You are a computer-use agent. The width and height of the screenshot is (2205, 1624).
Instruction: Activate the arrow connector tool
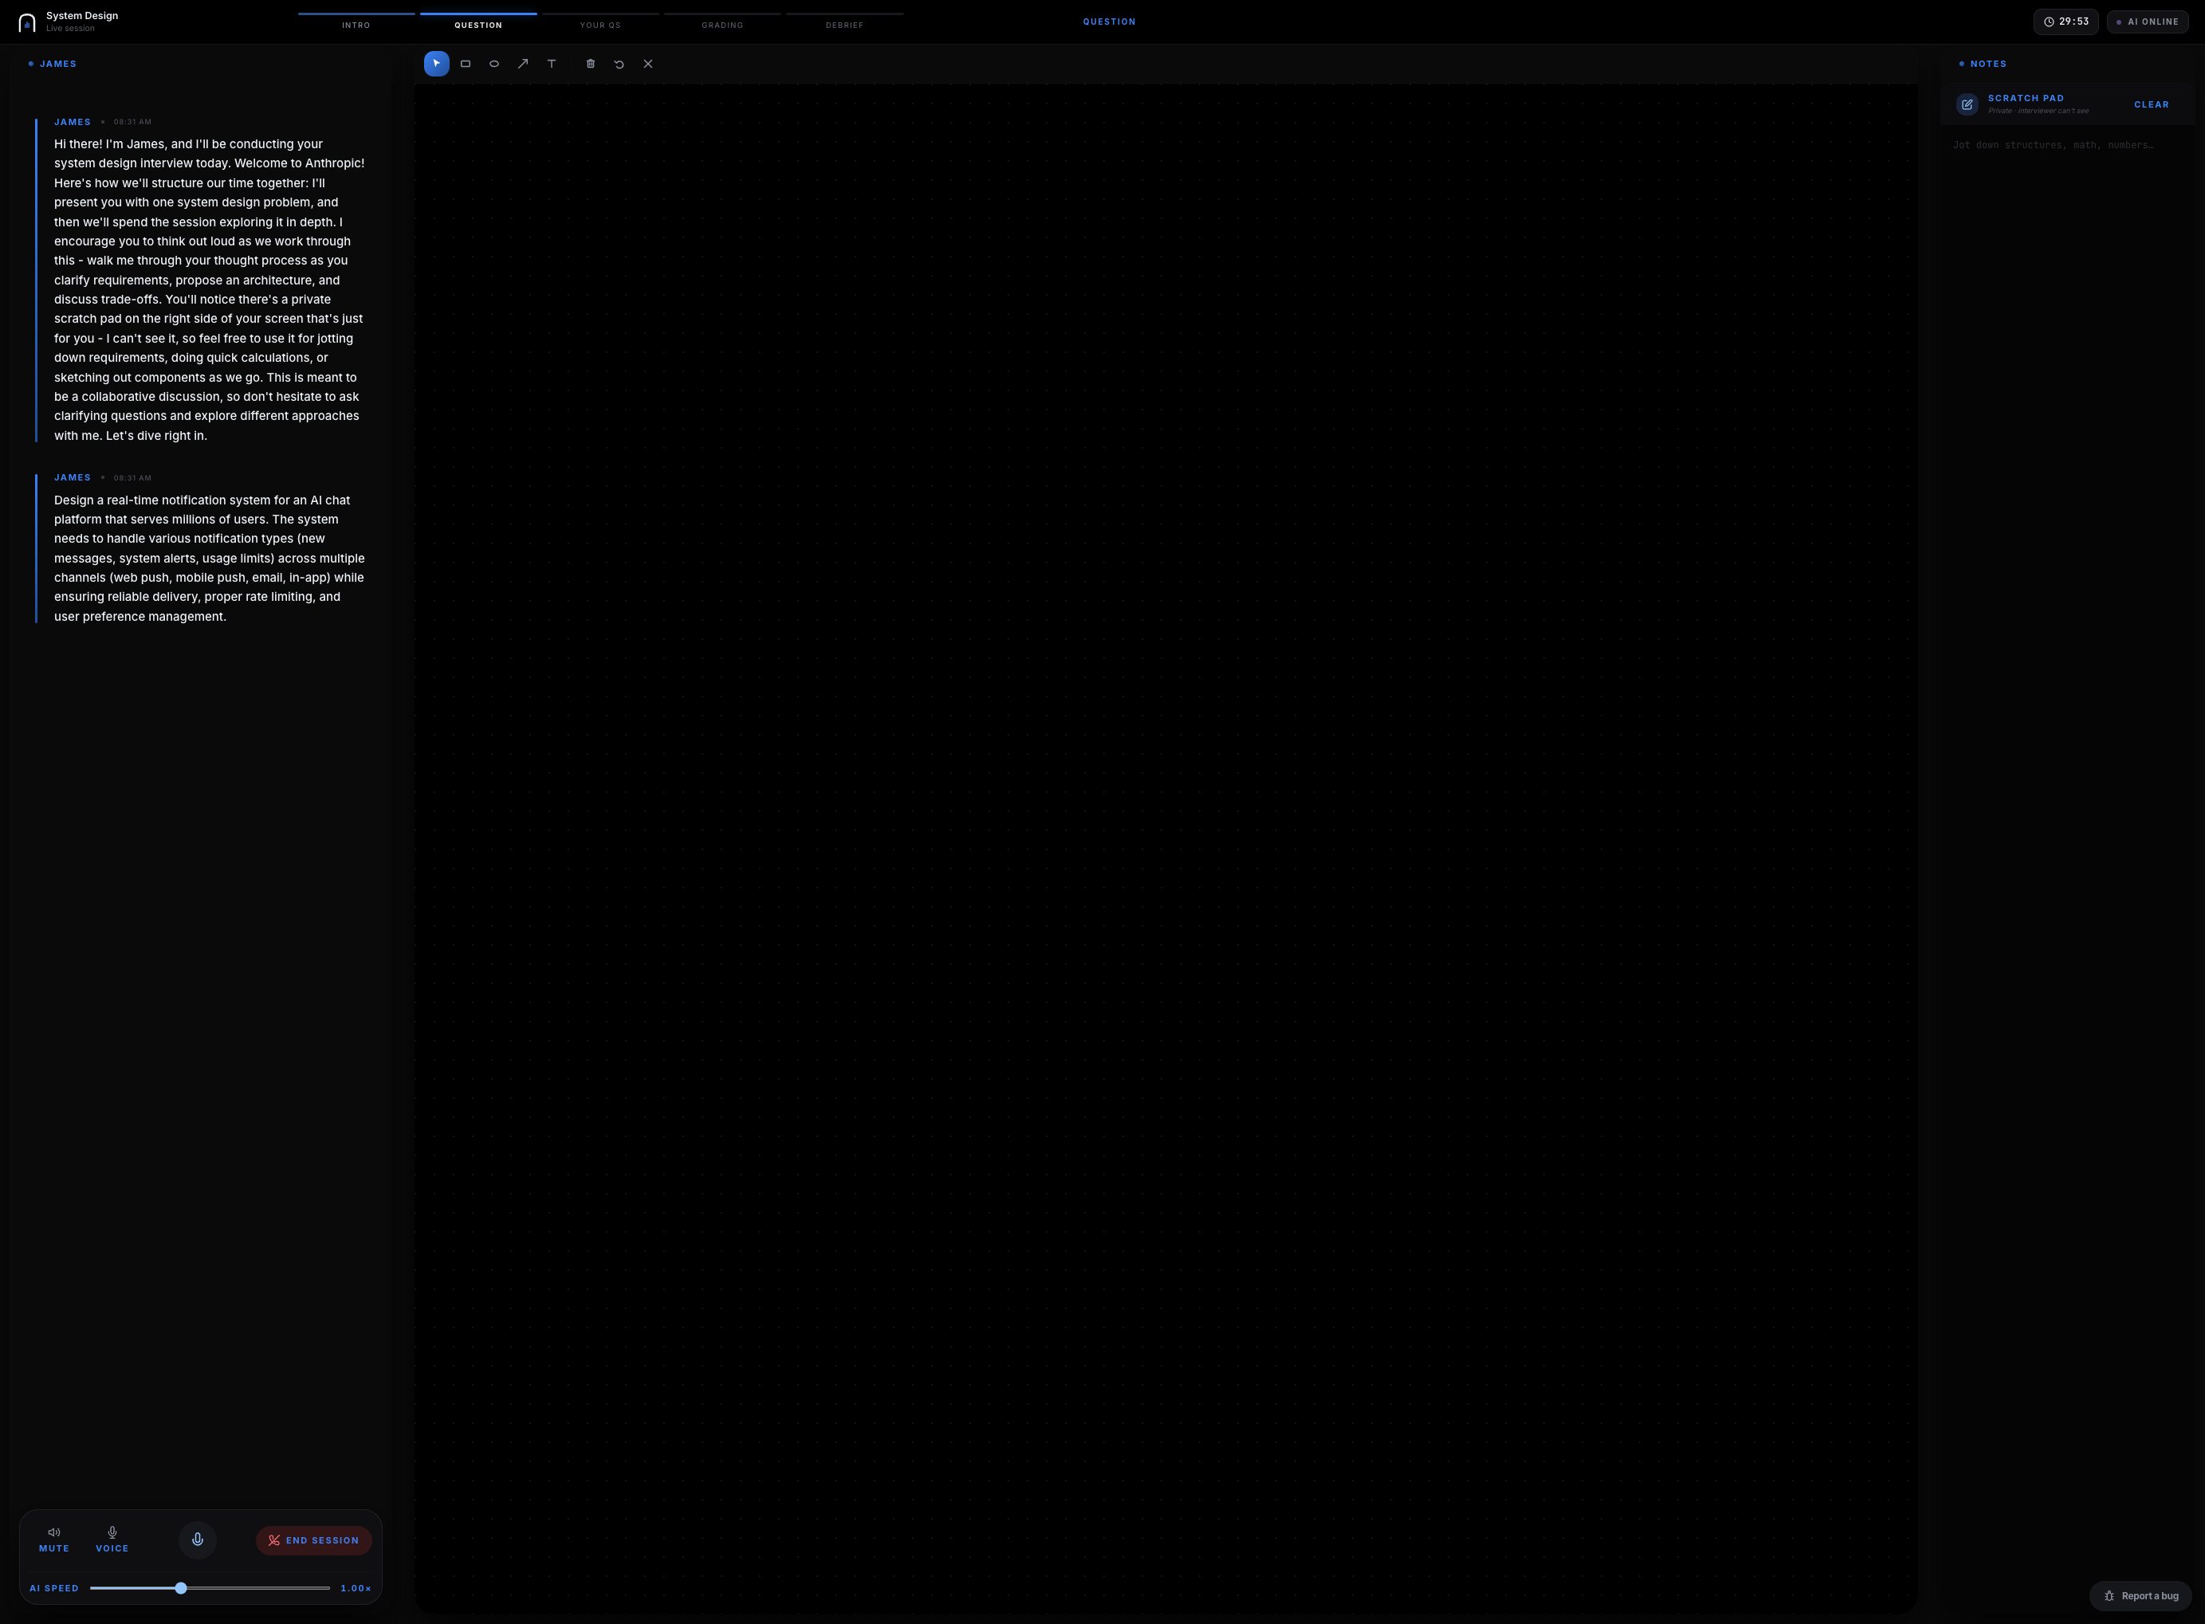coord(523,64)
